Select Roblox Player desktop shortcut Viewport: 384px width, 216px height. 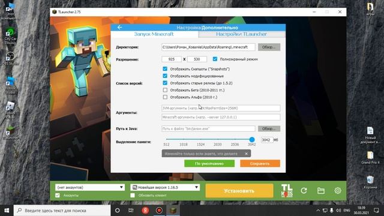coord(10,110)
